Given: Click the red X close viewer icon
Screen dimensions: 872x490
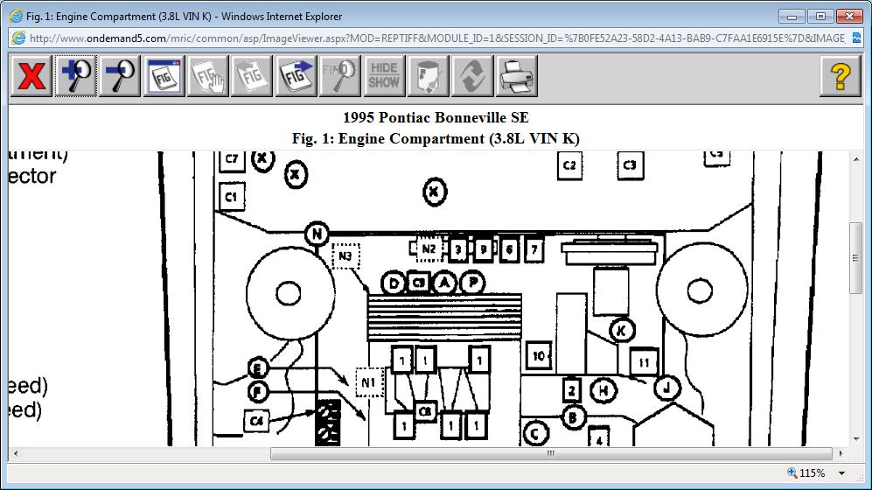Looking at the screenshot, I should [31, 75].
